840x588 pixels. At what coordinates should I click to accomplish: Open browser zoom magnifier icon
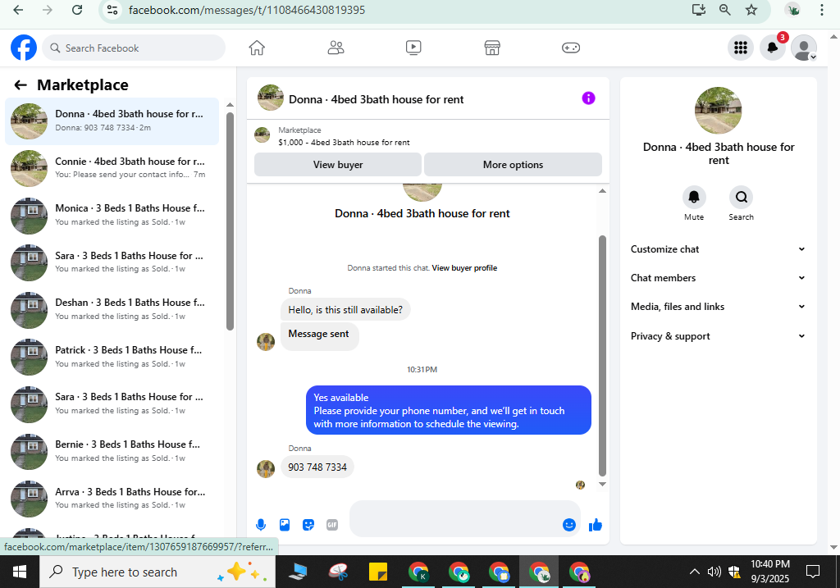point(725,10)
